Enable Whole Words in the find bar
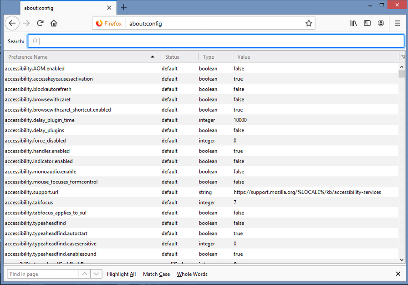The image size is (408, 285). click(x=192, y=274)
